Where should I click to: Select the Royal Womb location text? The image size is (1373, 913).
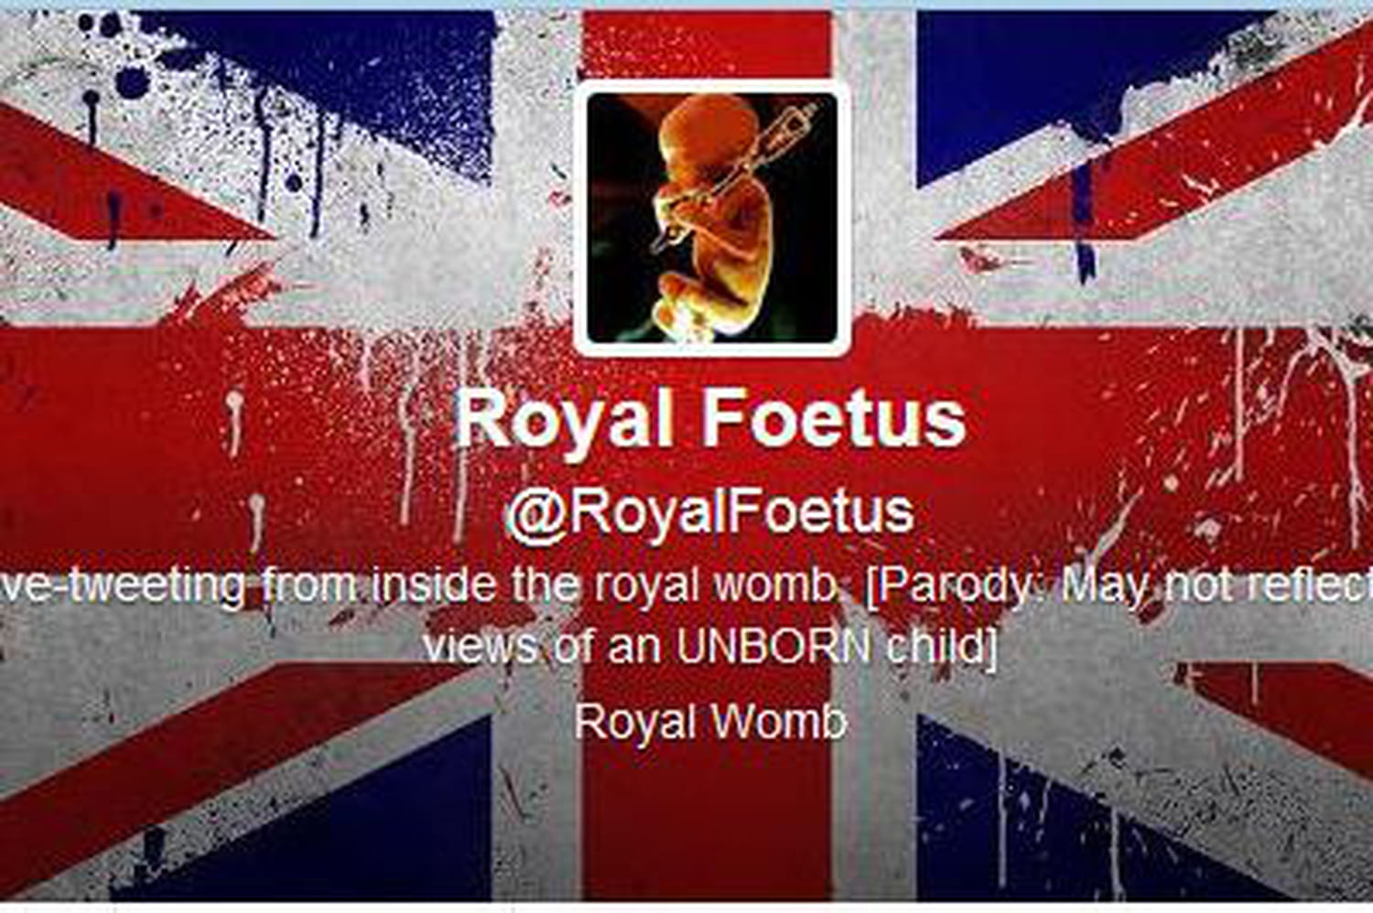coord(710,722)
